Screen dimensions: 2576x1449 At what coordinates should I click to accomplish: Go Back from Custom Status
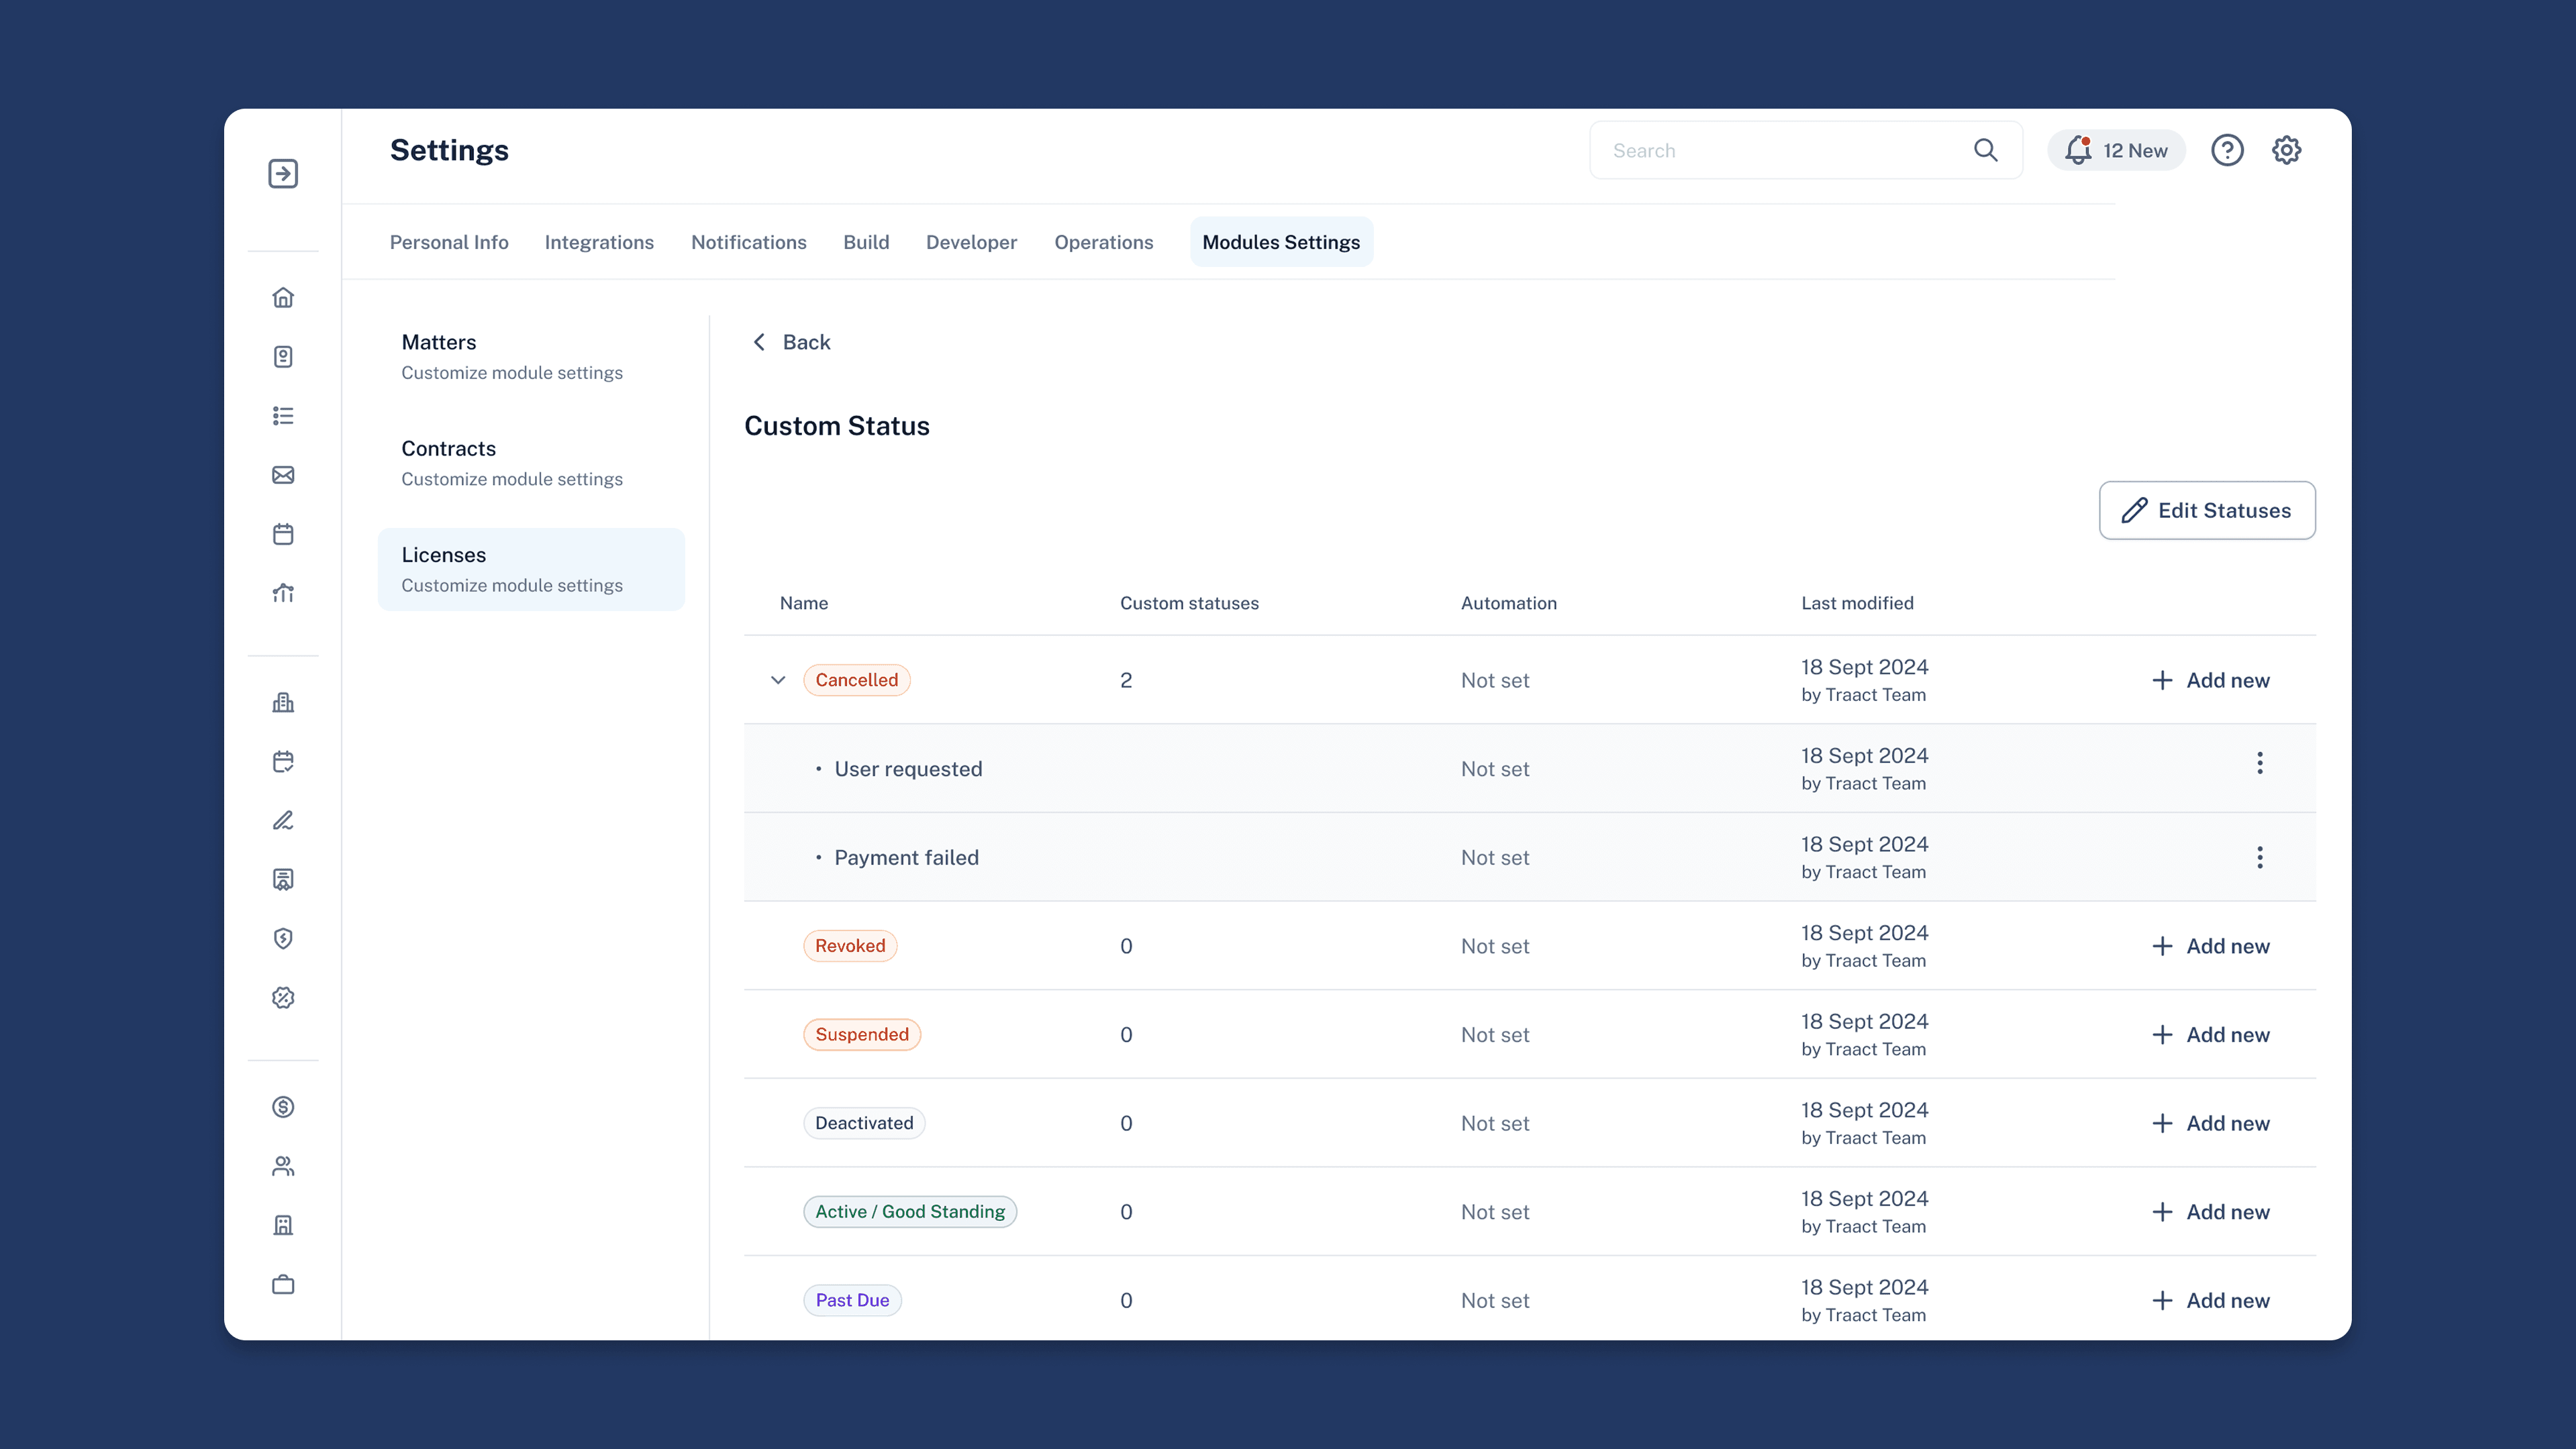pyautogui.click(x=790, y=341)
